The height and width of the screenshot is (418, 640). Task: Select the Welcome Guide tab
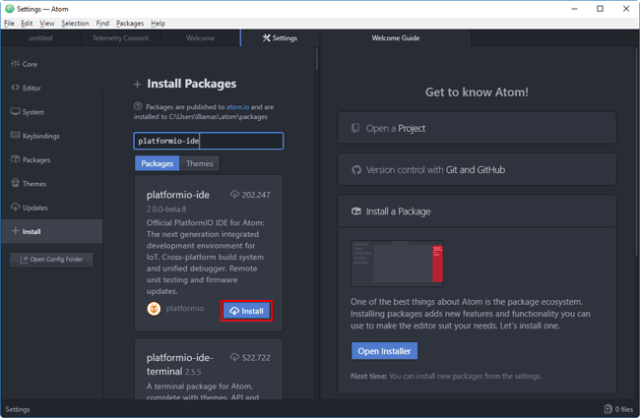[x=396, y=38]
